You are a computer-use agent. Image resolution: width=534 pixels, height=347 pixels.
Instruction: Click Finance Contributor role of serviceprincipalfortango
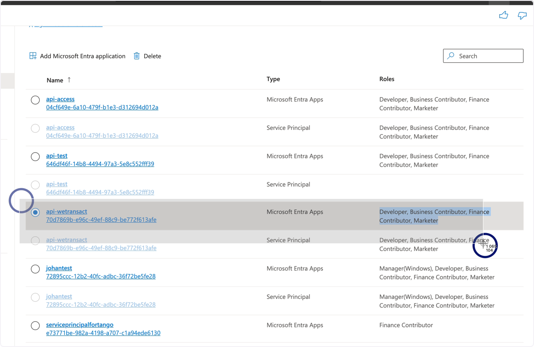406,325
